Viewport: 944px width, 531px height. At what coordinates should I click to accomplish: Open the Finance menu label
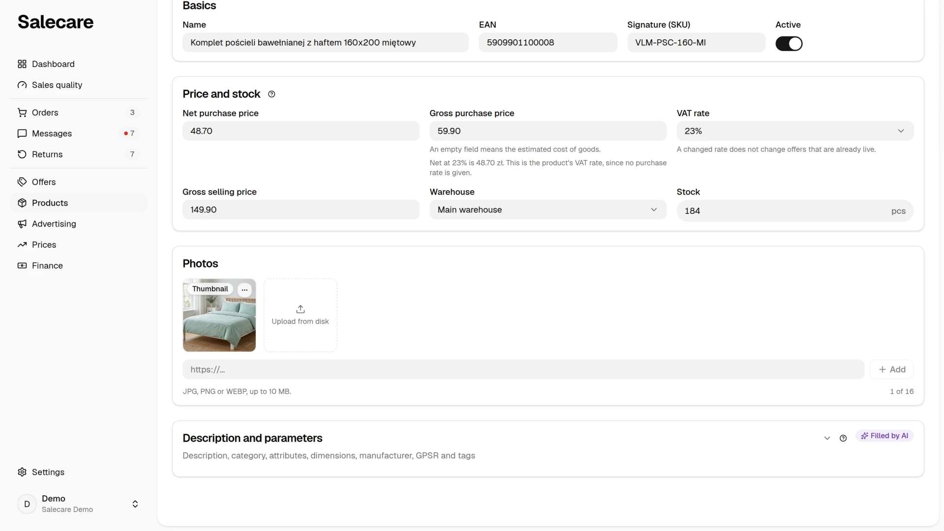point(47,265)
